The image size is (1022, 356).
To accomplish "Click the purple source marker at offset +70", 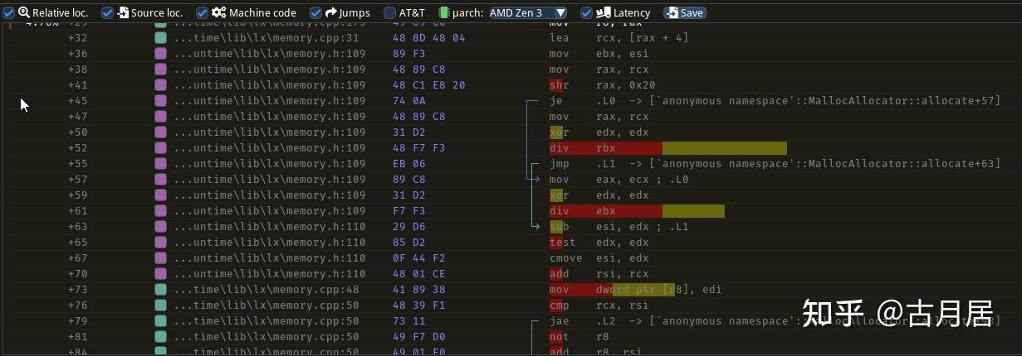I will (x=160, y=273).
